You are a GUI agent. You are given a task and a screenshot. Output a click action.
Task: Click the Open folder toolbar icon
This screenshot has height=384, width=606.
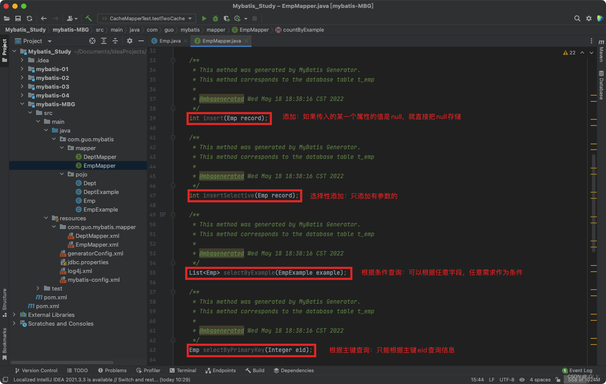pos(7,18)
